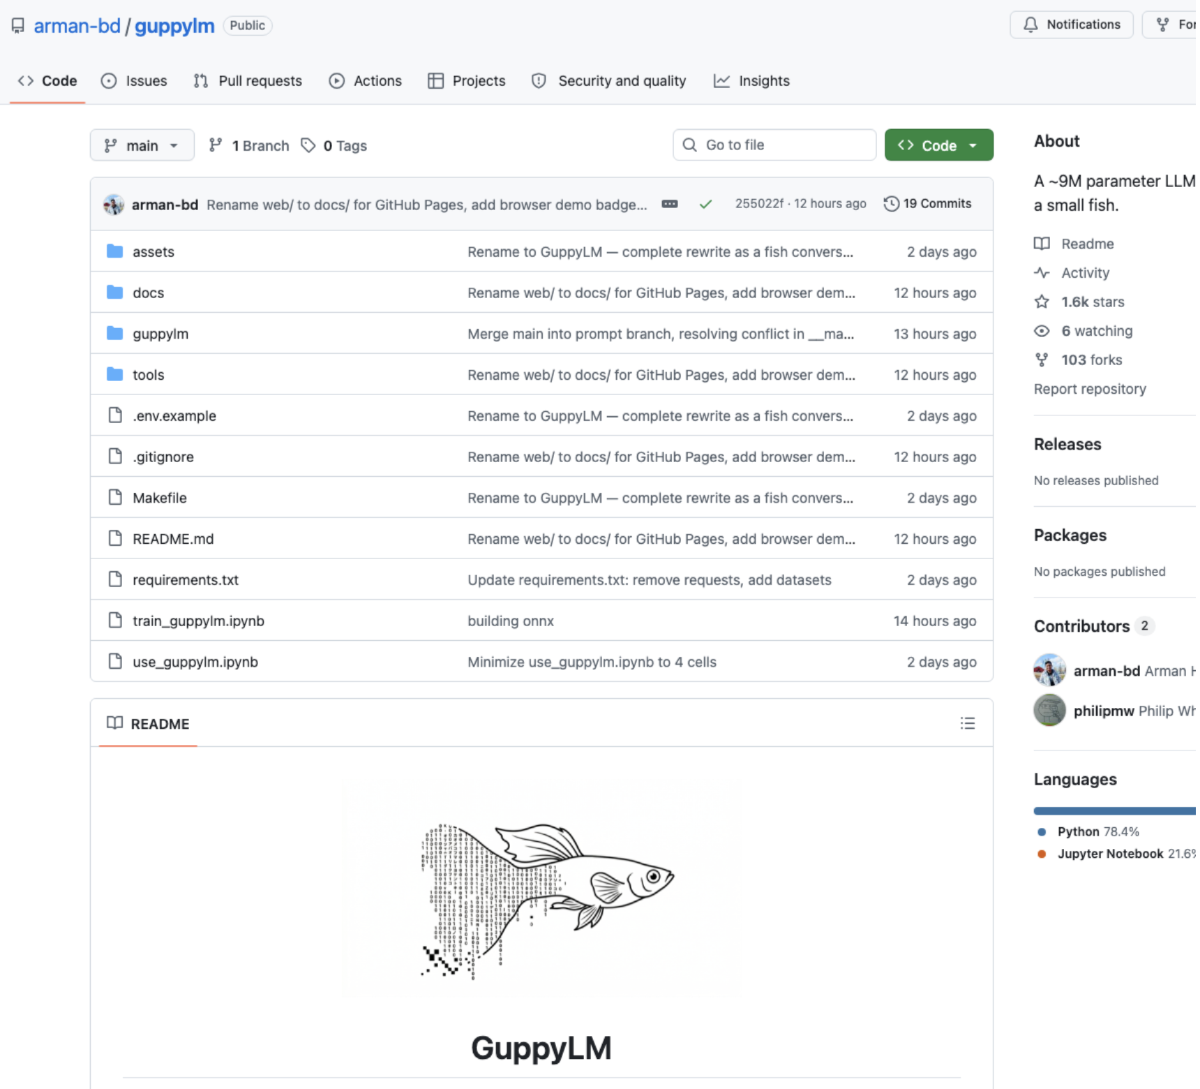The width and height of the screenshot is (1200, 1089).
Task: Click the Insights graph icon
Action: click(x=722, y=81)
